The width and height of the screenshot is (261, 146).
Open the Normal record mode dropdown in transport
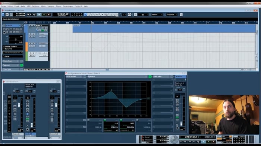147,137
